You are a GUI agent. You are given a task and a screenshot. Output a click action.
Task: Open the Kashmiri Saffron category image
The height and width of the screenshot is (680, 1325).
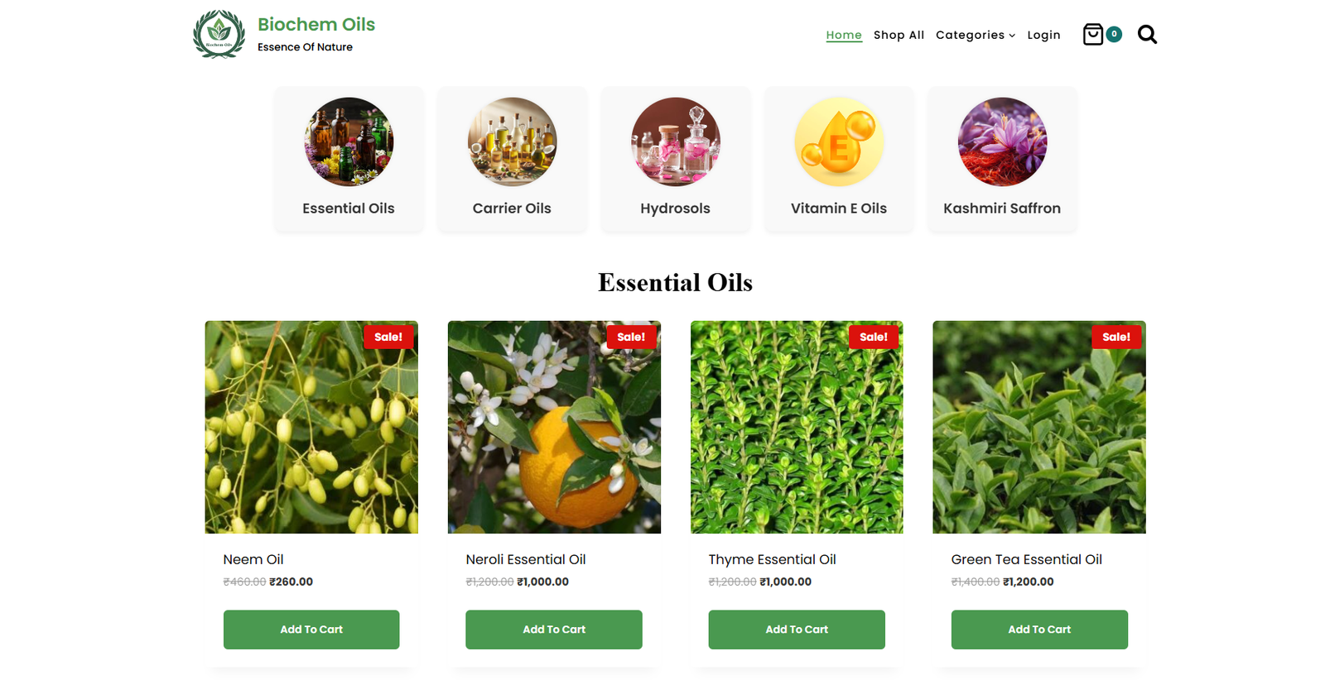pos(1002,141)
